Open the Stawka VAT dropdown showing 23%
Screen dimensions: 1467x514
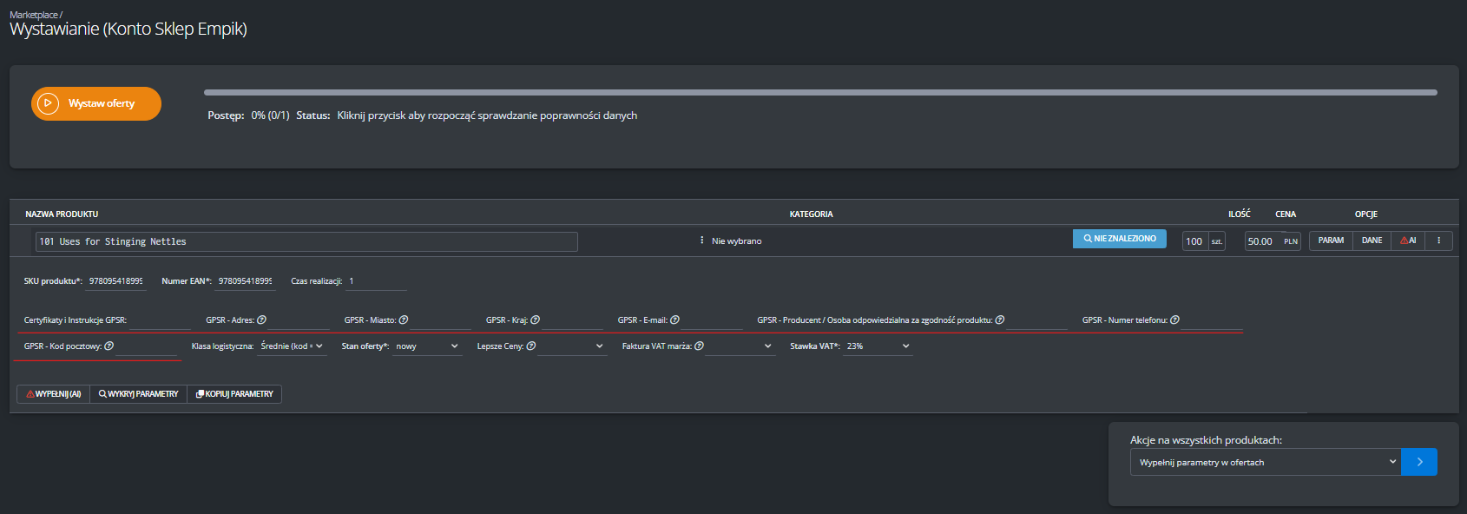(x=878, y=346)
